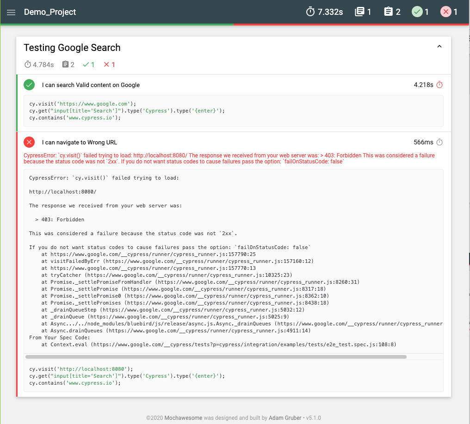Click the green pass icon for Valid content test
Image resolution: width=470 pixels, height=424 pixels.
point(29,85)
